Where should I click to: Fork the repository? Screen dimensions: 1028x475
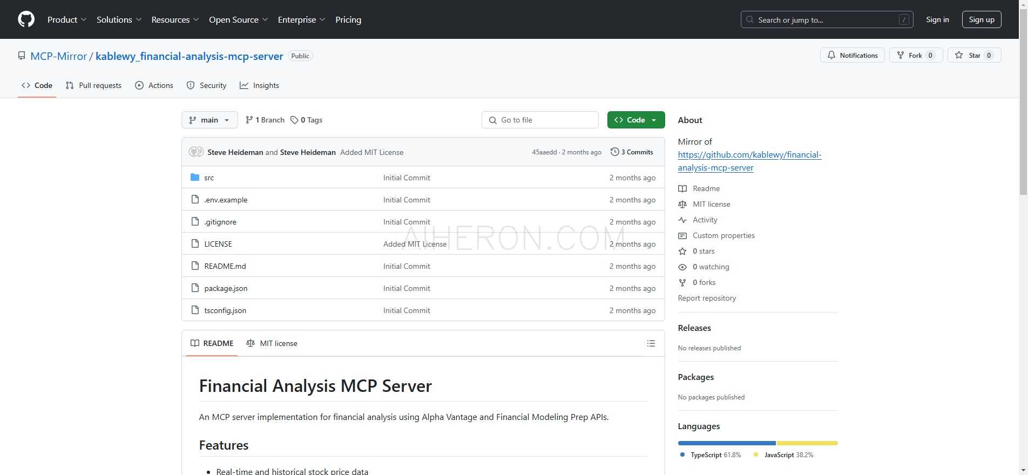915,55
